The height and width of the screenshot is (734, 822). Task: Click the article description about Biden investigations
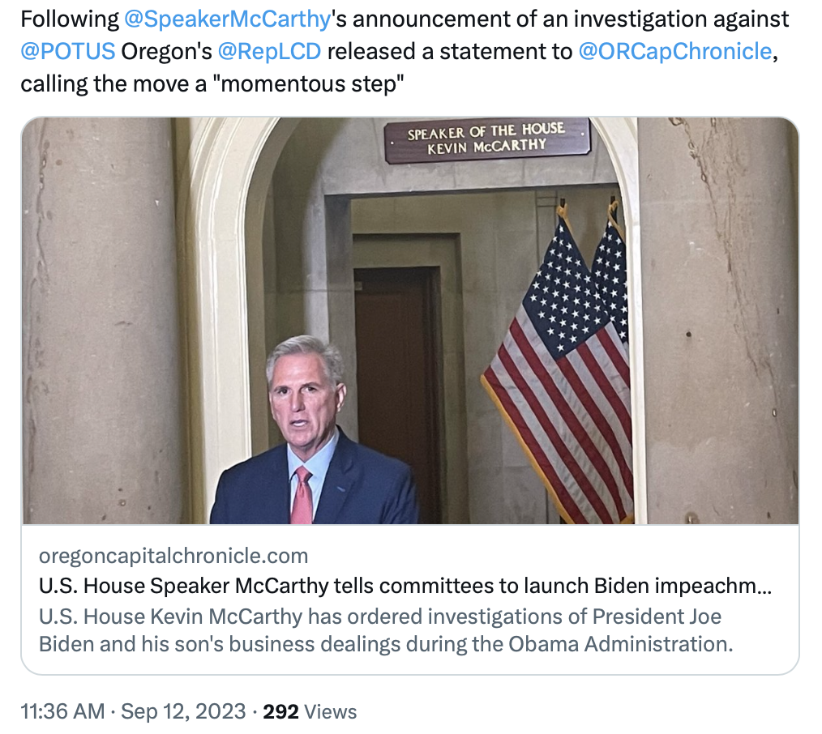click(385, 630)
